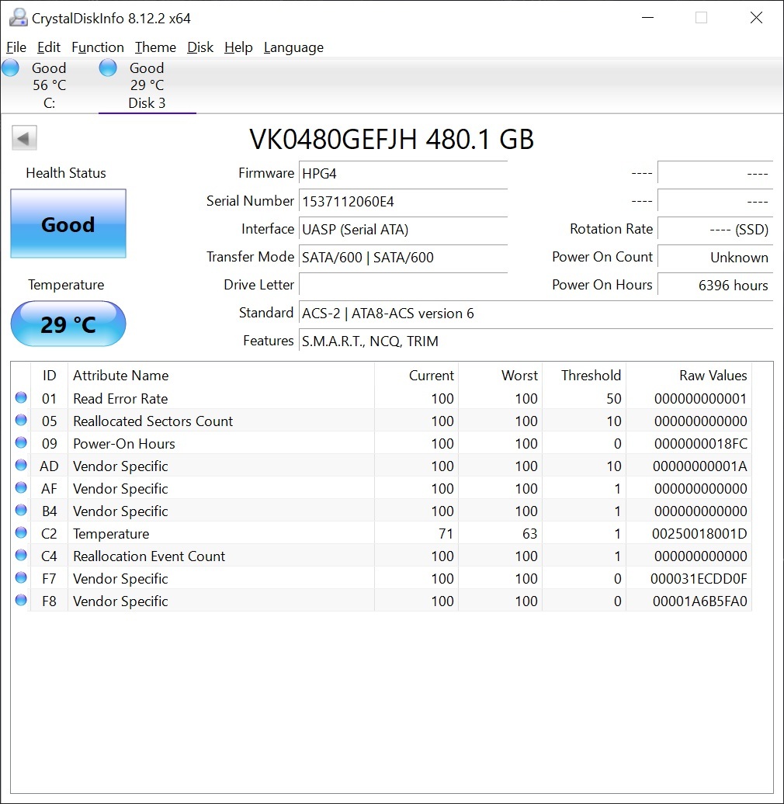
Task: Click the Serial Number field 1537112060E4
Action: 403,201
